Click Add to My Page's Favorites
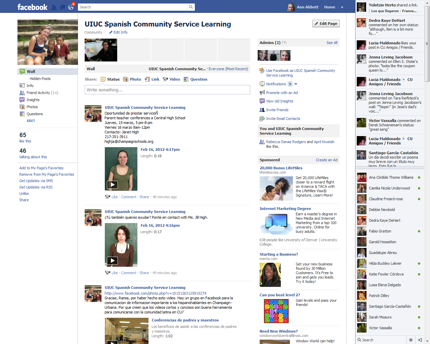The height and width of the screenshot is (344, 430). point(41,168)
